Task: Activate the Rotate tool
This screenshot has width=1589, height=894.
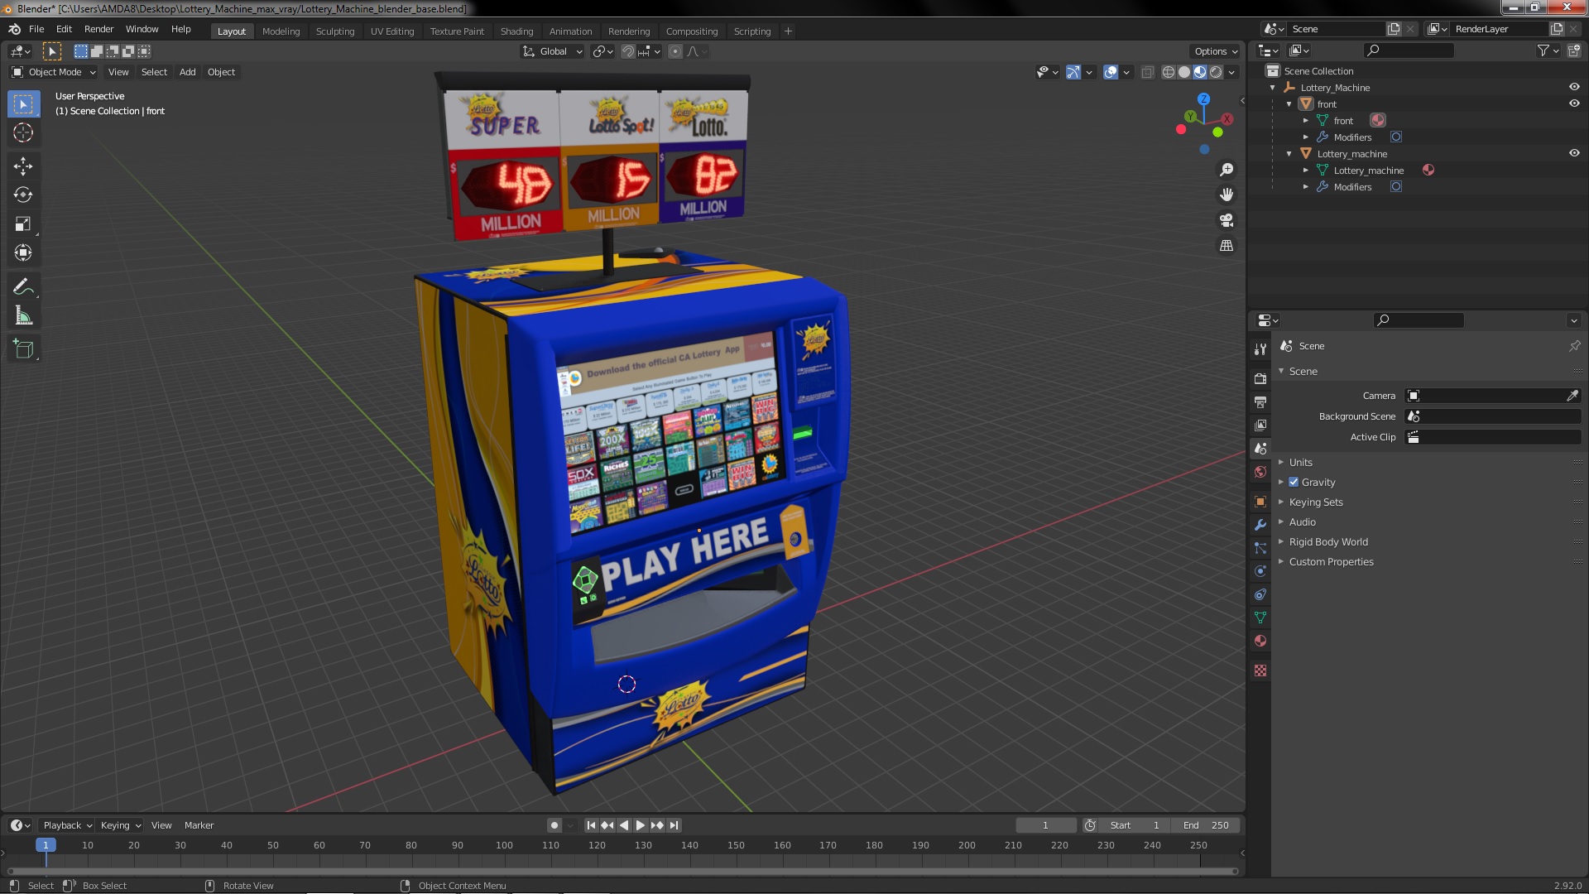Action: (23, 195)
